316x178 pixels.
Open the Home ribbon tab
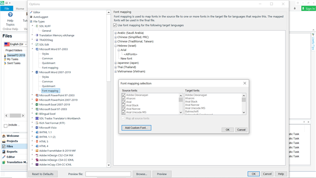pyautogui.click(x=20, y=9)
